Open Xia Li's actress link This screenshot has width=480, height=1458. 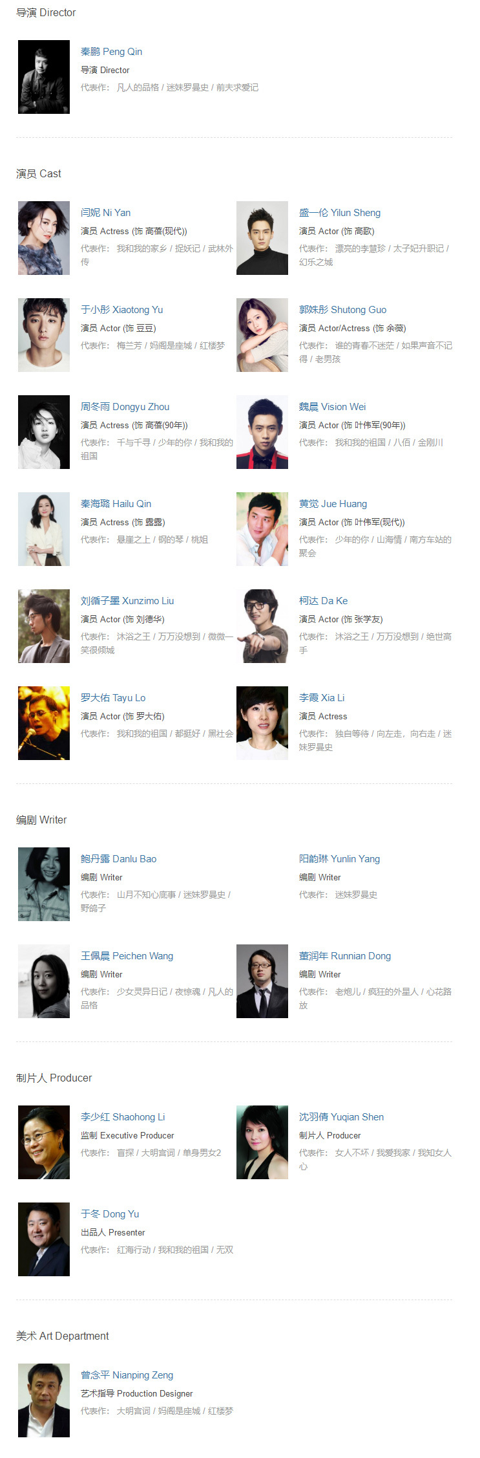[x=322, y=698]
